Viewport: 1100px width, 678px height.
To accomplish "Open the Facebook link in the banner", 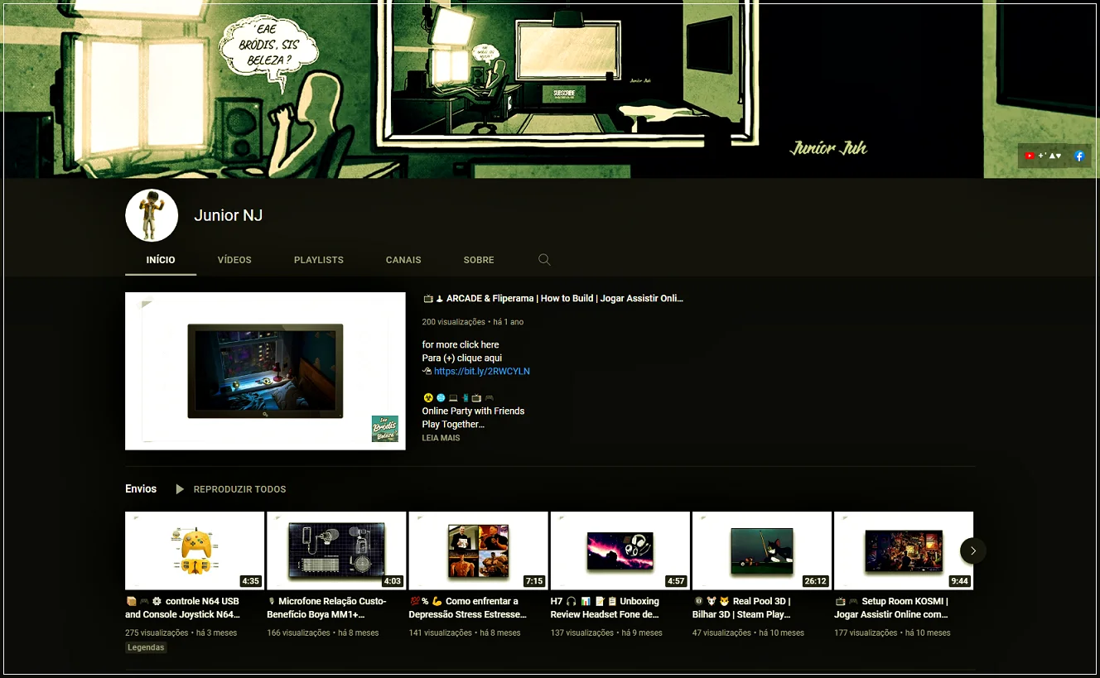I will point(1079,156).
